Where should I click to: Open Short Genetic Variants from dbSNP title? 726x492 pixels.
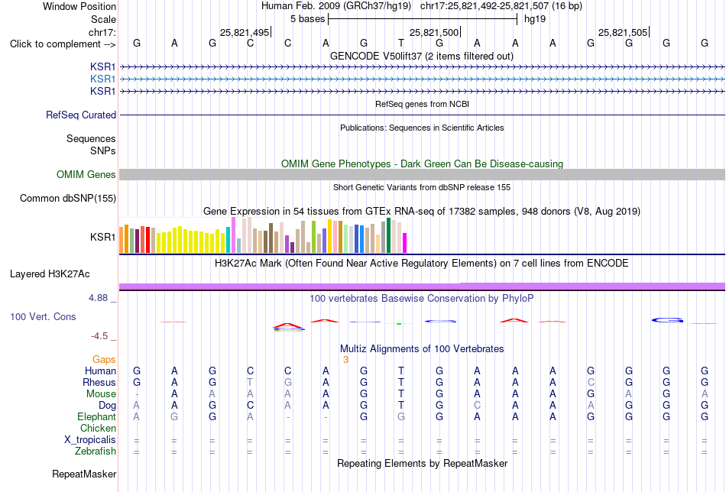pos(422,187)
